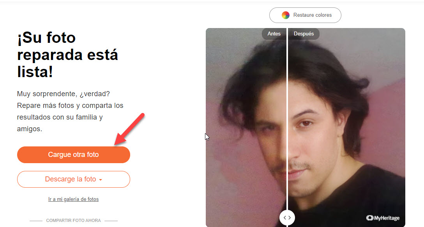Open the Descargue la foto dropdown
The image size is (424, 227).
[74, 179]
